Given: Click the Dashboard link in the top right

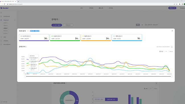Looking at the screenshot, I should click(182, 8).
